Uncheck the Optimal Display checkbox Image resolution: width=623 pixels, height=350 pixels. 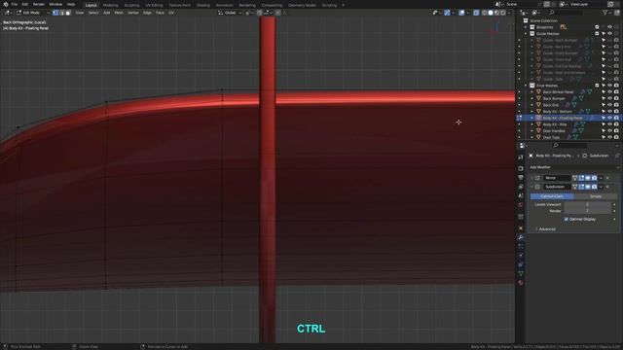click(x=567, y=219)
